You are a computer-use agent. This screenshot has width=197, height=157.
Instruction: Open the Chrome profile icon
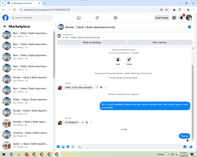[188, 10]
